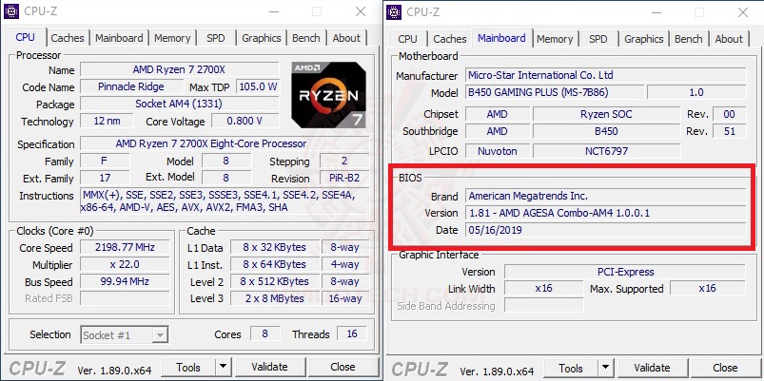Select Mainboard tab in right window

pyautogui.click(x=501, y=38)
